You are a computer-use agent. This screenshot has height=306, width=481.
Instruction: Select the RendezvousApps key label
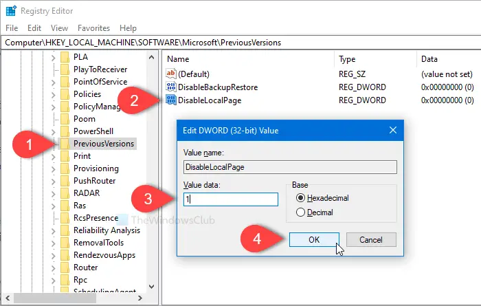point(104,255)
